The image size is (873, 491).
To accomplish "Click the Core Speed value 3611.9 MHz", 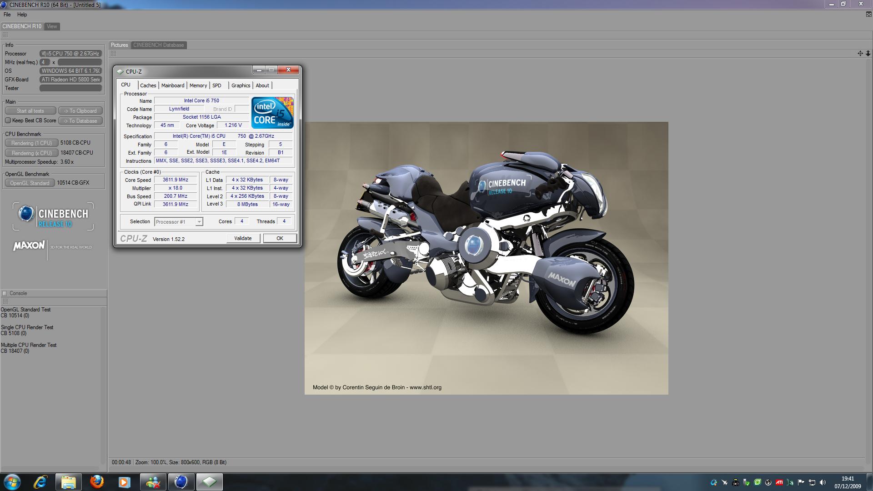I will (176, 180).
